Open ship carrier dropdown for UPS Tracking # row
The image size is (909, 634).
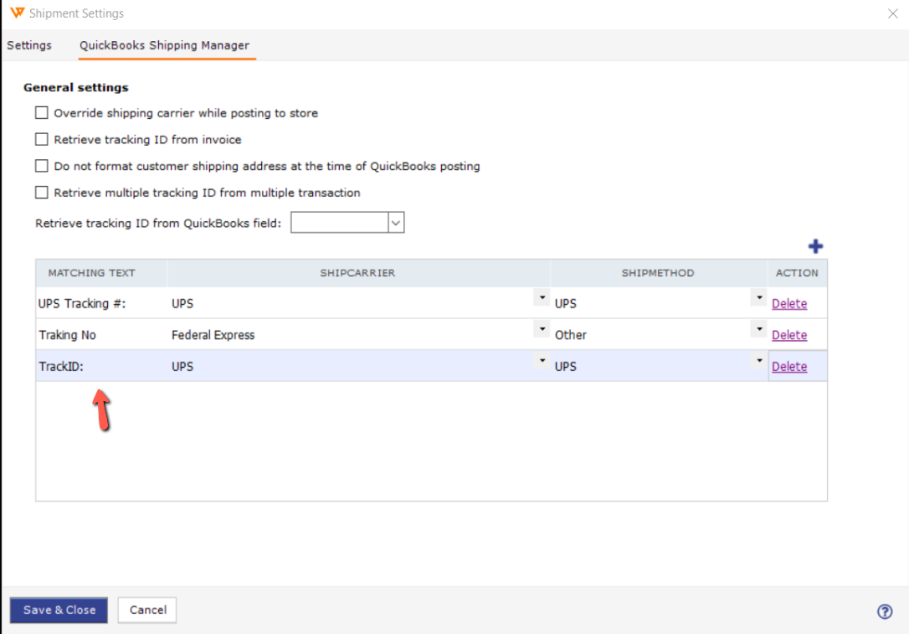(542, 297)
